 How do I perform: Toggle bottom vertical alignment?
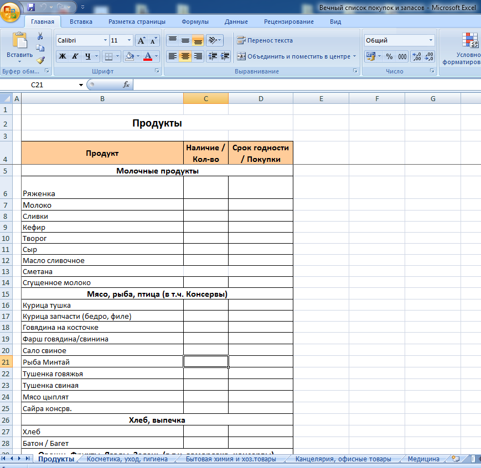[198, 40]
